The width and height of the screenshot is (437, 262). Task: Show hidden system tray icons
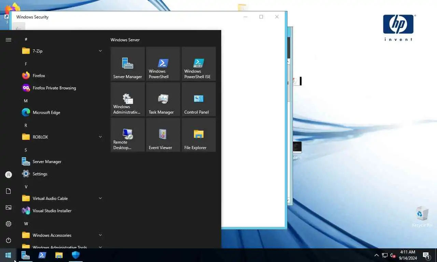tap(377, 255)
